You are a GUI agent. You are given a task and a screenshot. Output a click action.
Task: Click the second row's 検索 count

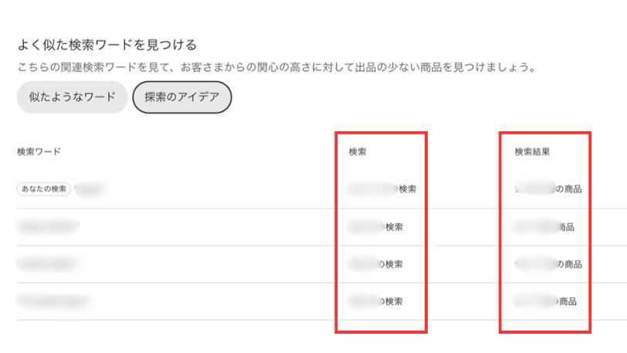tap(375, 227)
